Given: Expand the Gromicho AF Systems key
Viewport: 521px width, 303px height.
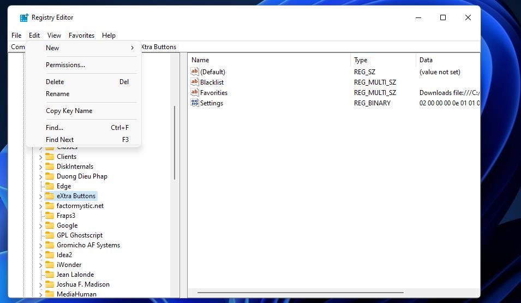Looking at the screenshot, I should 40,246.
